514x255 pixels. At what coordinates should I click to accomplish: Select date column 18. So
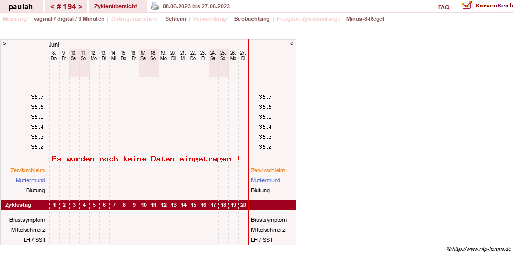click(x=154, y=56)
